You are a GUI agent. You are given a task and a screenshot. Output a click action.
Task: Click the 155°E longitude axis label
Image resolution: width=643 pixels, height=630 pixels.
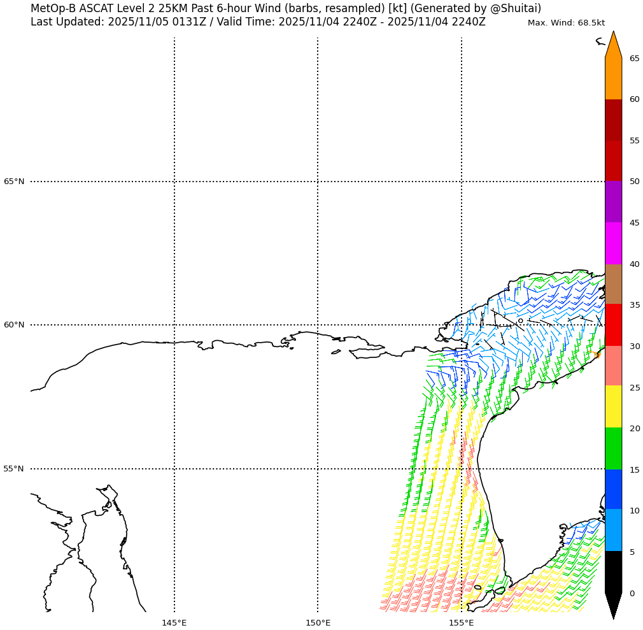click(x=461, y=622)
